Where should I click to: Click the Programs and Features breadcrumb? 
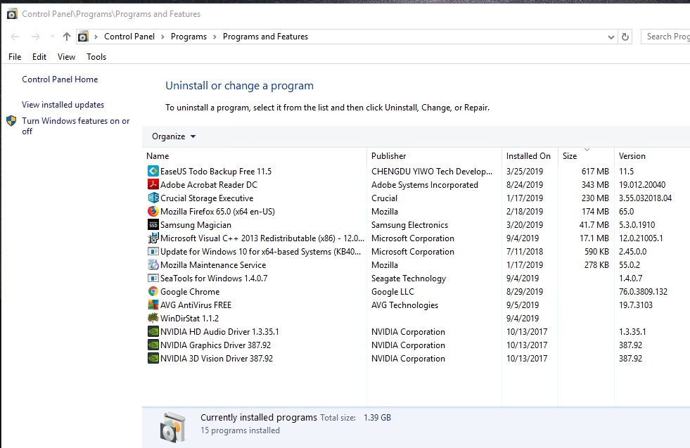(x=265, y=37)
